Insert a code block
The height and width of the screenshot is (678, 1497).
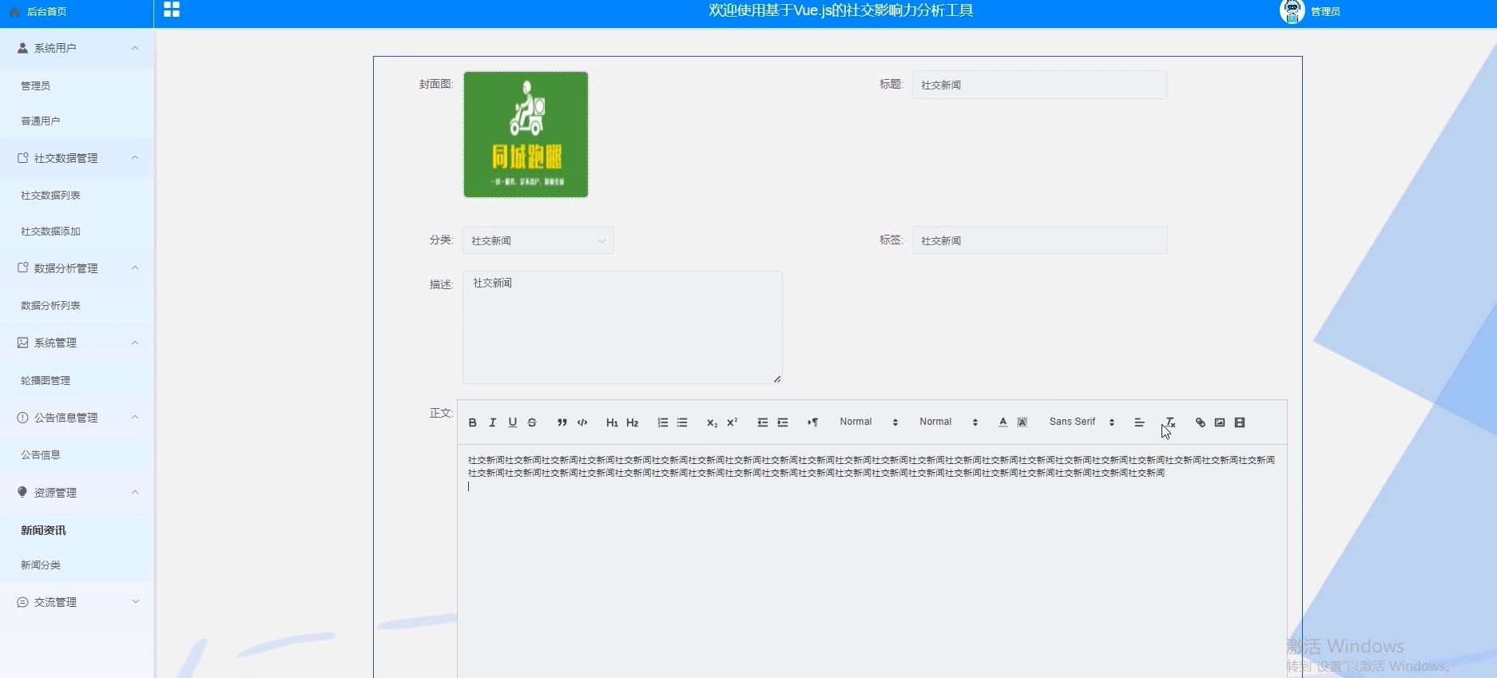582,422
